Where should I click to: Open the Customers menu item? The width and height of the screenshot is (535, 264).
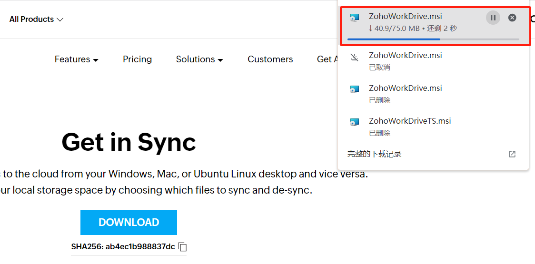click(x=270, y=59)
